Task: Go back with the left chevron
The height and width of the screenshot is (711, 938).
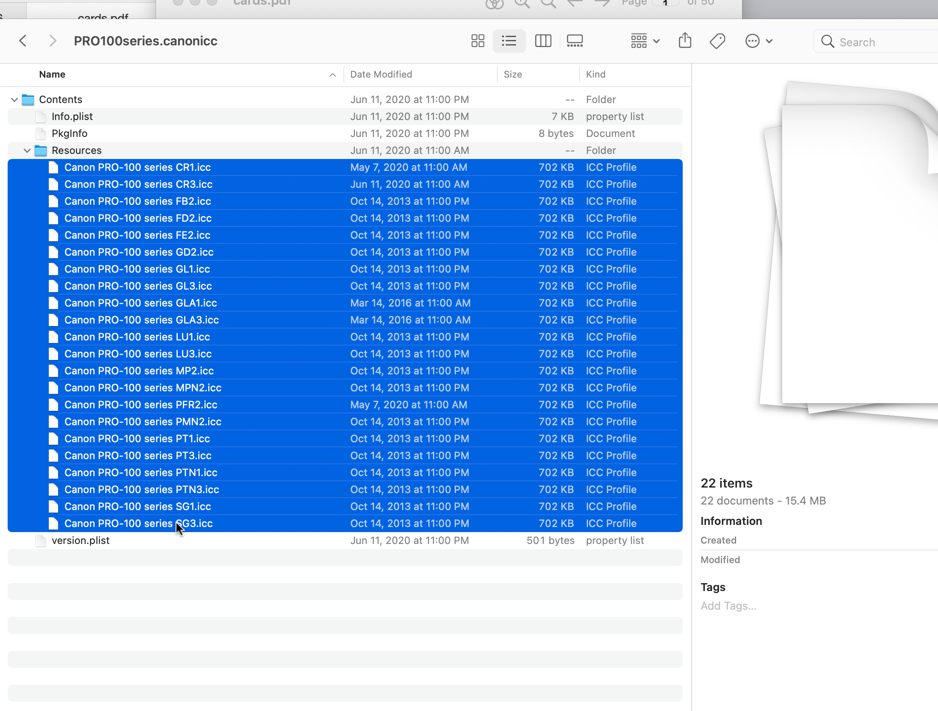Action: (x=23, y=41)
